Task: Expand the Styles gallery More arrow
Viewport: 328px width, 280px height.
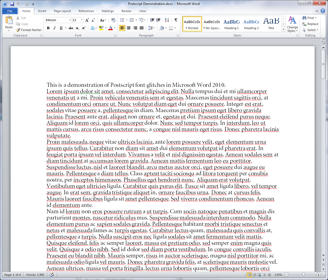Action: [x=283, y=30]
